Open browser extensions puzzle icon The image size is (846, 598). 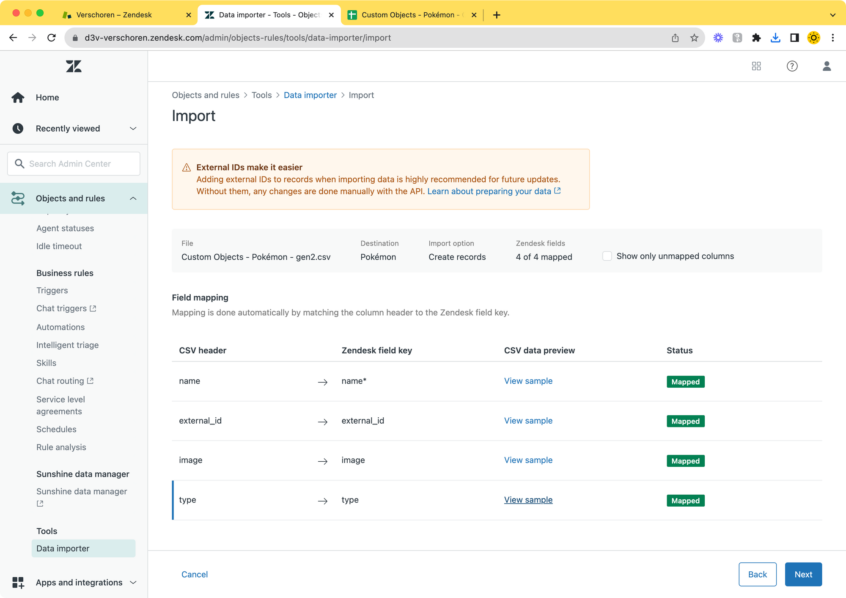pyautogui.click(x=756, y=38)
